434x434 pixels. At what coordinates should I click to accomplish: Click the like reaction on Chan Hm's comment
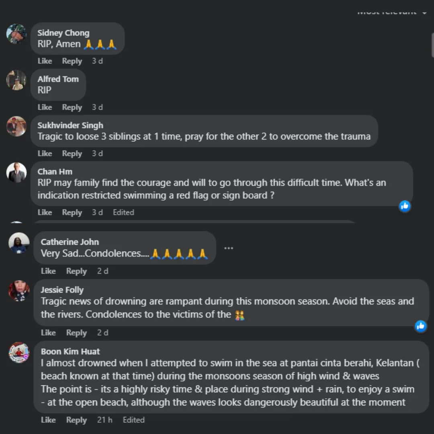[405, 206]
